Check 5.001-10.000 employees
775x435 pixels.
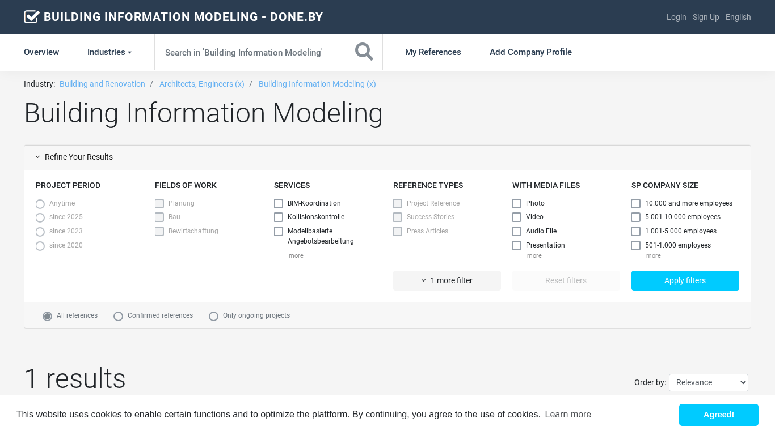click(636, 217)
